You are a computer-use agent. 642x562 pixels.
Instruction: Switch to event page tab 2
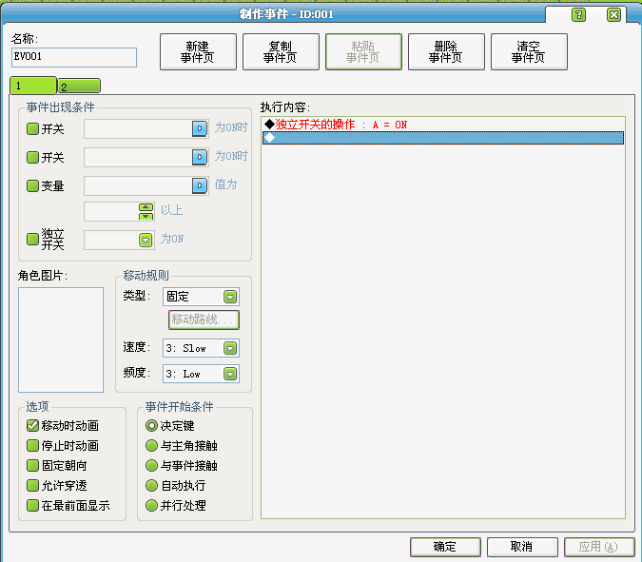[x=79, y=86]
